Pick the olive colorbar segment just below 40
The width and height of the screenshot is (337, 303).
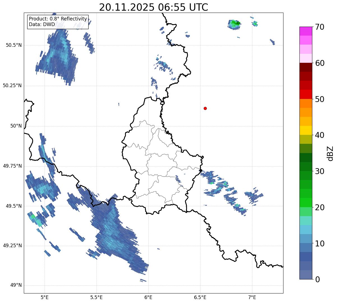(306, 140)
